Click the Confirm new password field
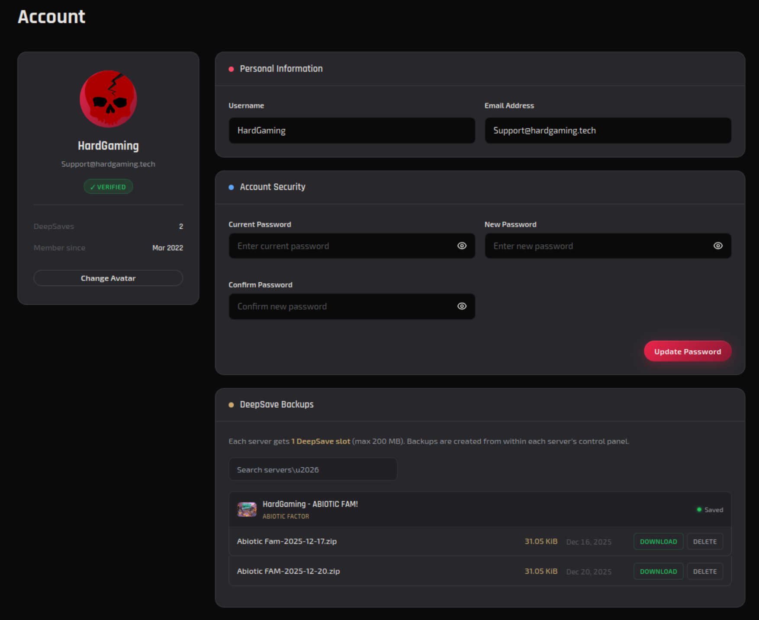 tap(342, 307)
